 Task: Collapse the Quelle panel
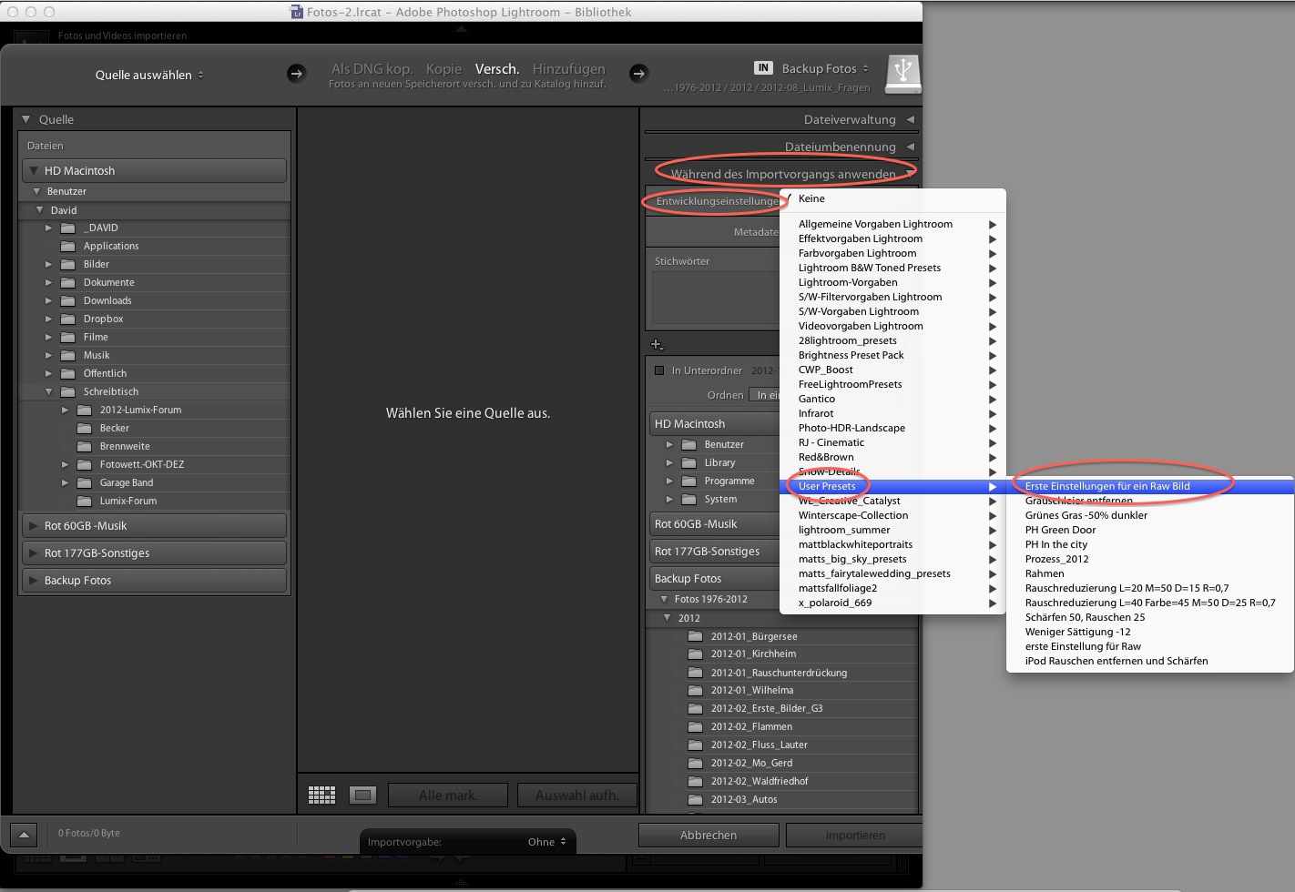26,119
